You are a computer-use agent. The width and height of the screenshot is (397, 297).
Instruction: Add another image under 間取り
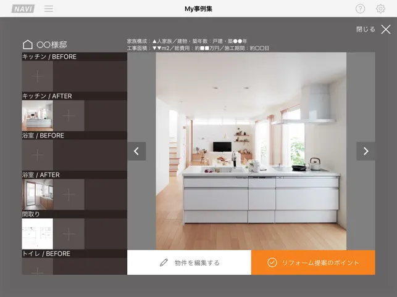pos(69,234)
